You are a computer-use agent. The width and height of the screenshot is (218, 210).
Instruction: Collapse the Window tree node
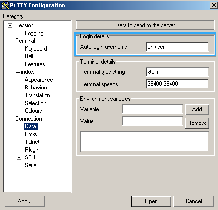(10, 72)
